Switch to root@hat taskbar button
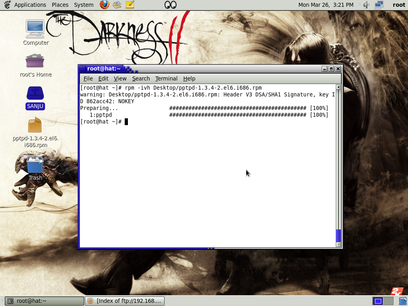Image resolution: width=408 pixels, height=306 pixels. click(45, 301)
